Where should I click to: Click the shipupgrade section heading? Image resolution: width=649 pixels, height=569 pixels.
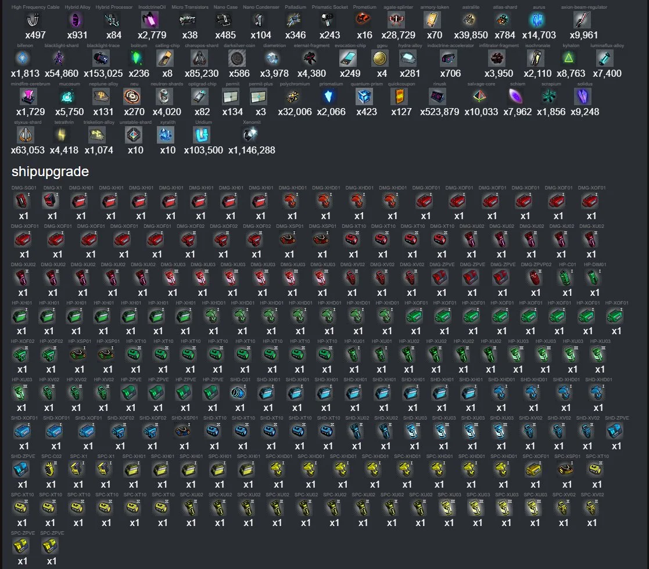(x=50, y=171)
